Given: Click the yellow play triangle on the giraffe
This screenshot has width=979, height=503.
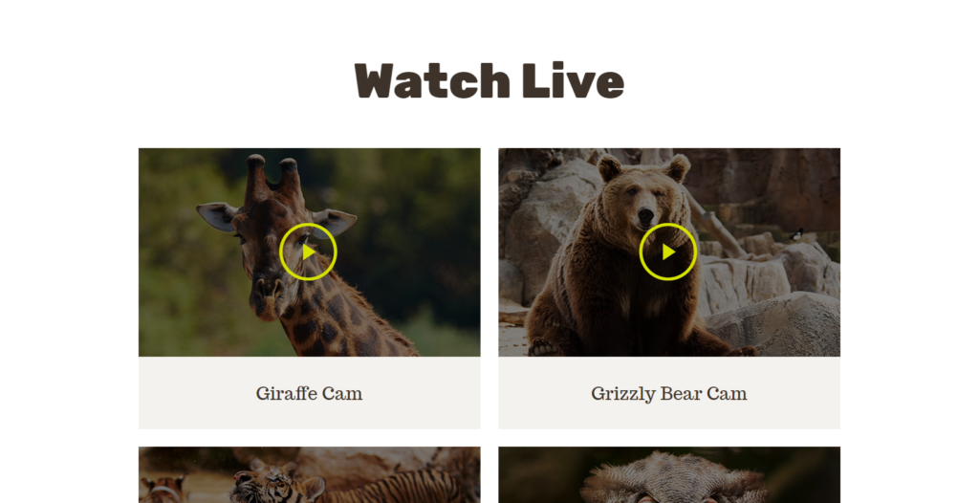Looking at the screenshot, I should [309, 252].
